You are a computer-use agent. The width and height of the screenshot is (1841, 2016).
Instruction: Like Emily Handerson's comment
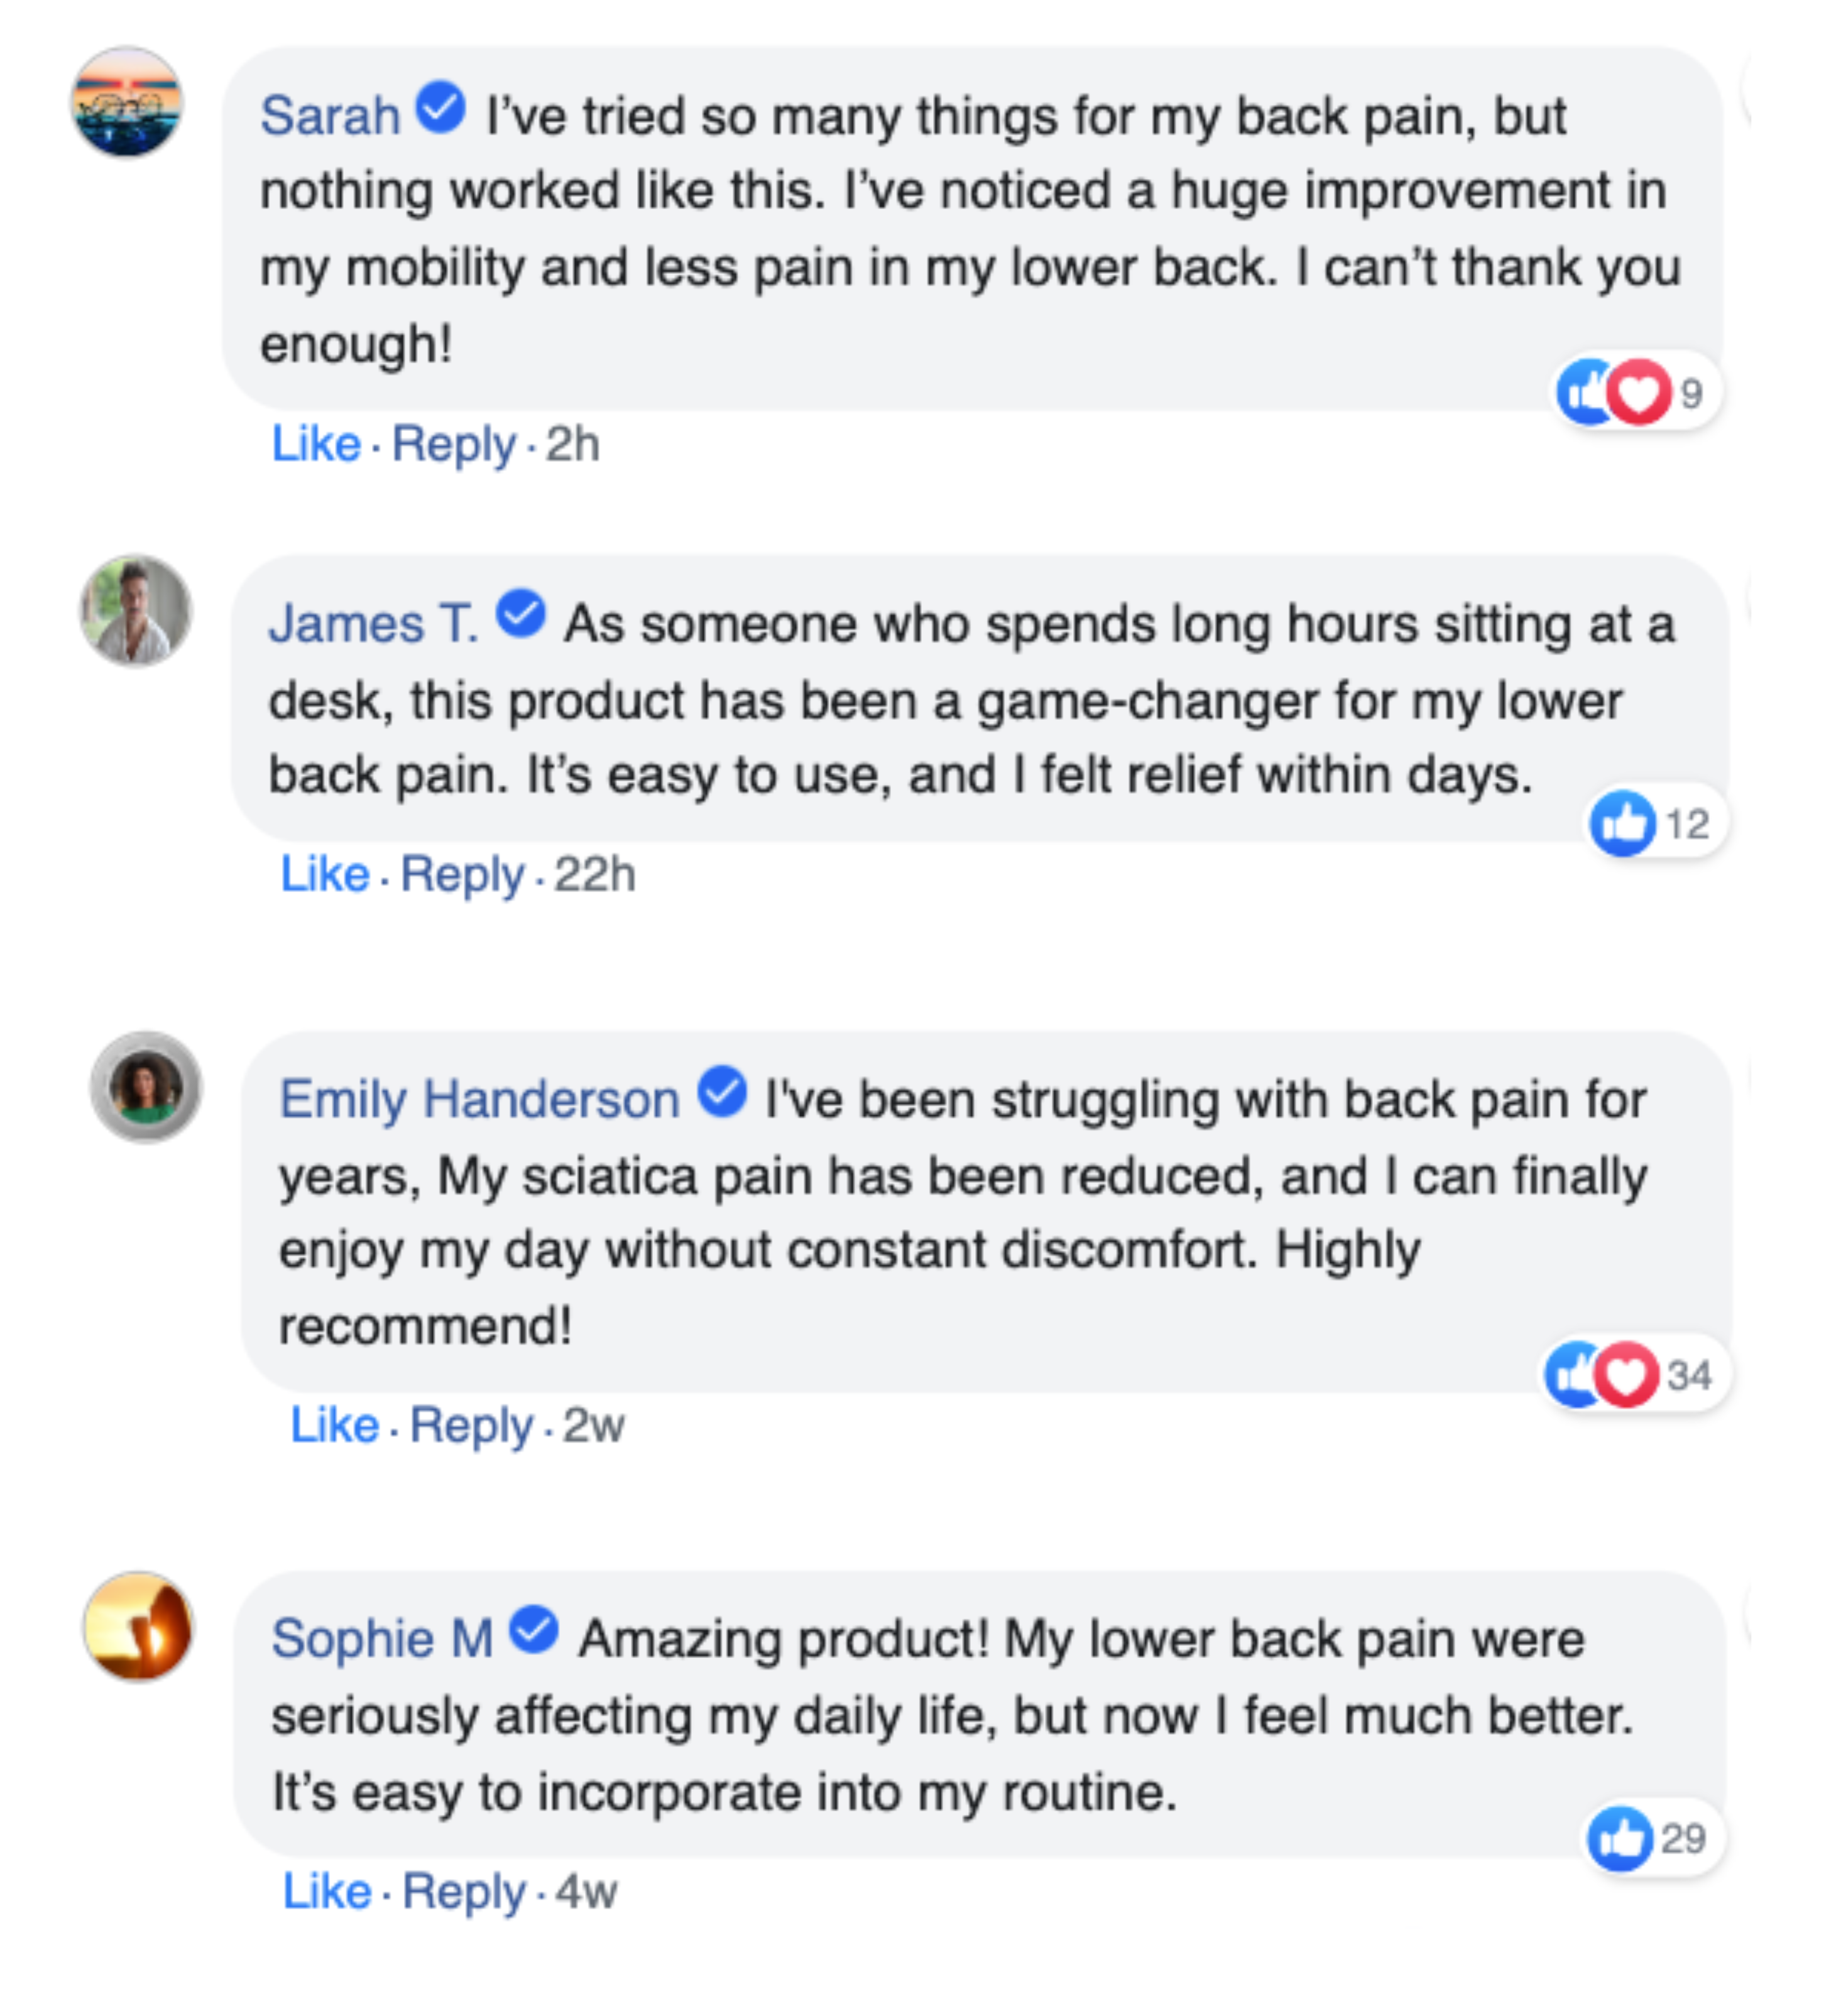[334, 1425]
